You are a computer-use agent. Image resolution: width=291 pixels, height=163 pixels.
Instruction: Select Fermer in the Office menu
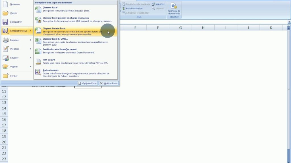[17, 76]
